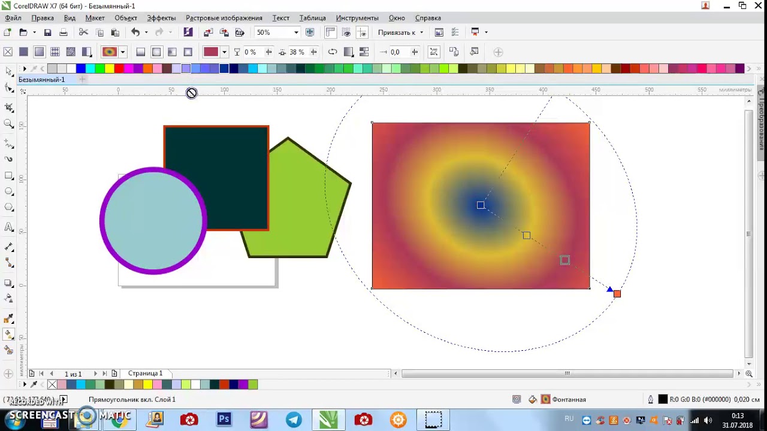Select the Color Eyedropper tool
Screen dimensions: 767x431
(8, 319)
